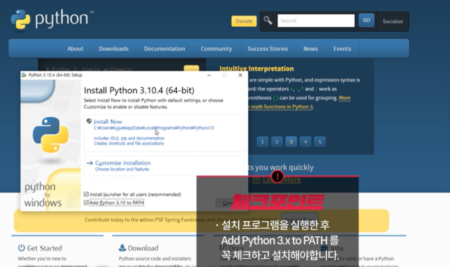Minimize the Python Setup window

click(x=209, y=75)
